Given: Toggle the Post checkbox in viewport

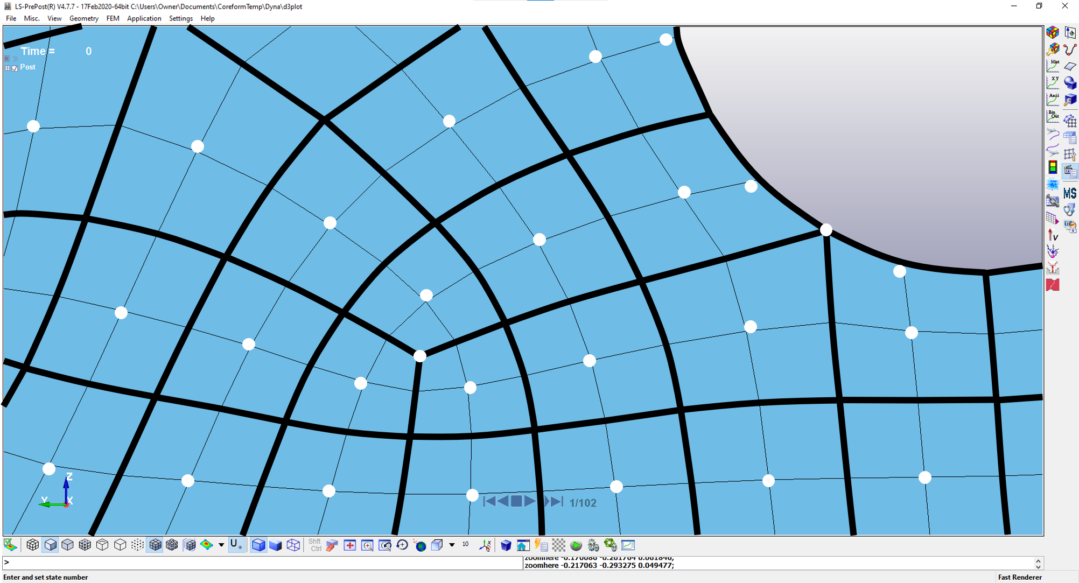Looking at the screenshot, I should (15, 68).
